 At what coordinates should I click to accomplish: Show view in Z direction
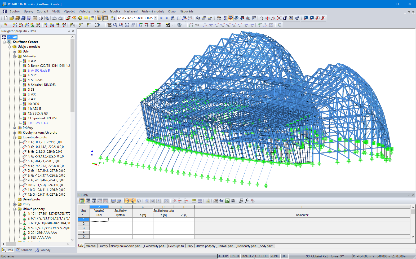(152, 25)
